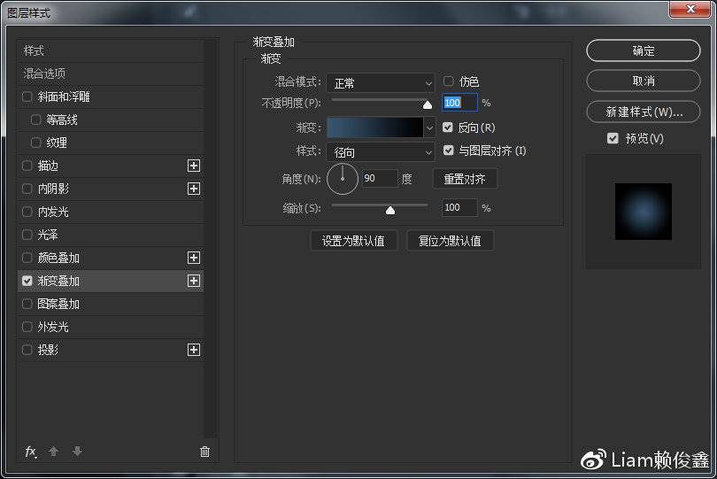Move effect up with the up arrow icon
The width and height of the screenshot is (717, 479).
tap(53, 452)
